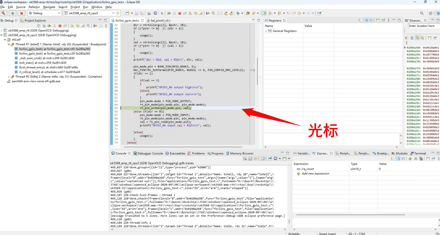This screenshot has height=235, width=440.
Task: Click Clear Console icon in Console toolbar
Action: [x=245, y=159]
